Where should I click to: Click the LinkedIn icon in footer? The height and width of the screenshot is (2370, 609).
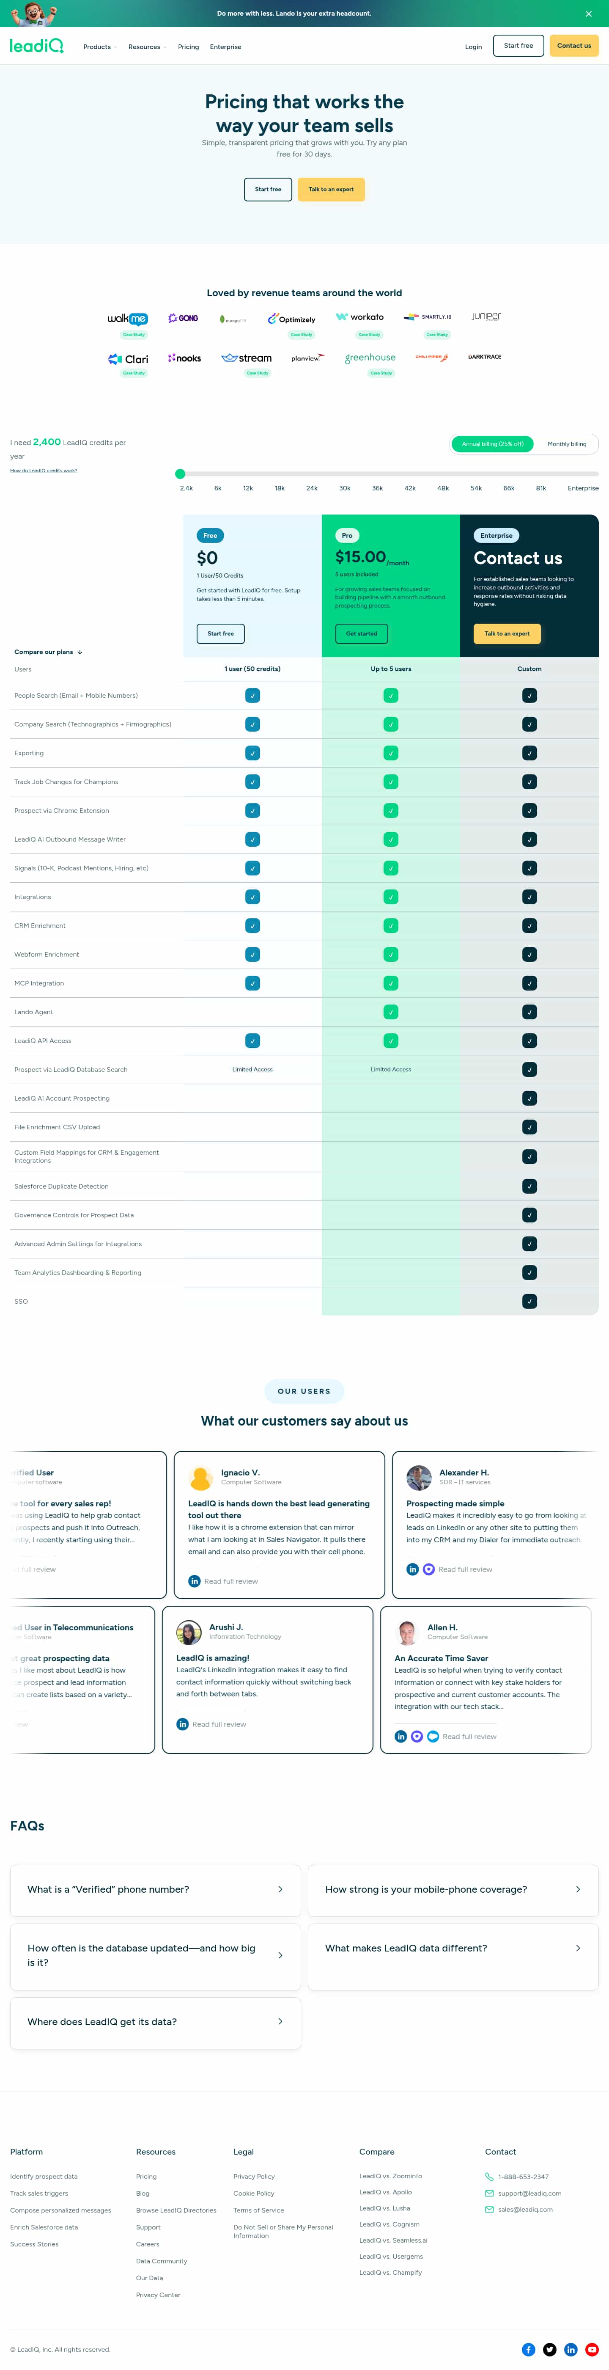[571, 2349]
